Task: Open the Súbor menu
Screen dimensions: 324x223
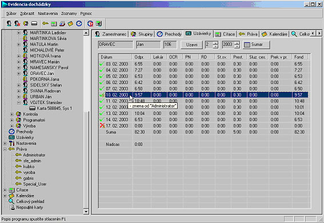Action: [11, 13]
